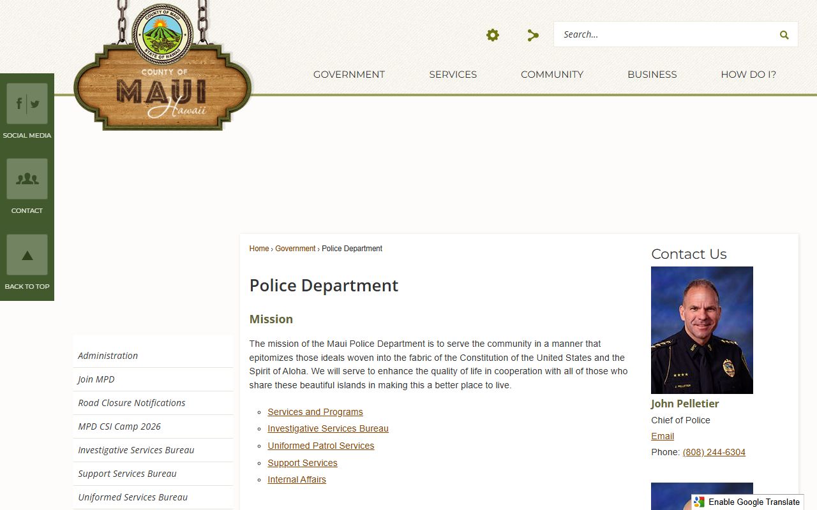This screenshot has width=817, height=510.
Task: Email Chief John Pelletier
Action: (x=663, y=436)
